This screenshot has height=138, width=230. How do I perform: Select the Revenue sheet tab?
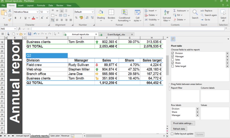coord(65,136)
